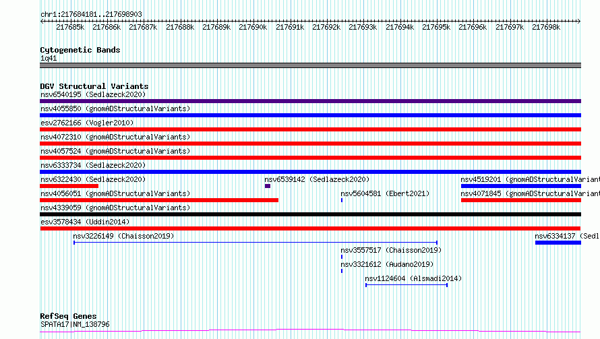Screen dimensions: 600x339
Task: Click the esv2762166 (Vogler2010) label
Action: [x=87, y=123]
